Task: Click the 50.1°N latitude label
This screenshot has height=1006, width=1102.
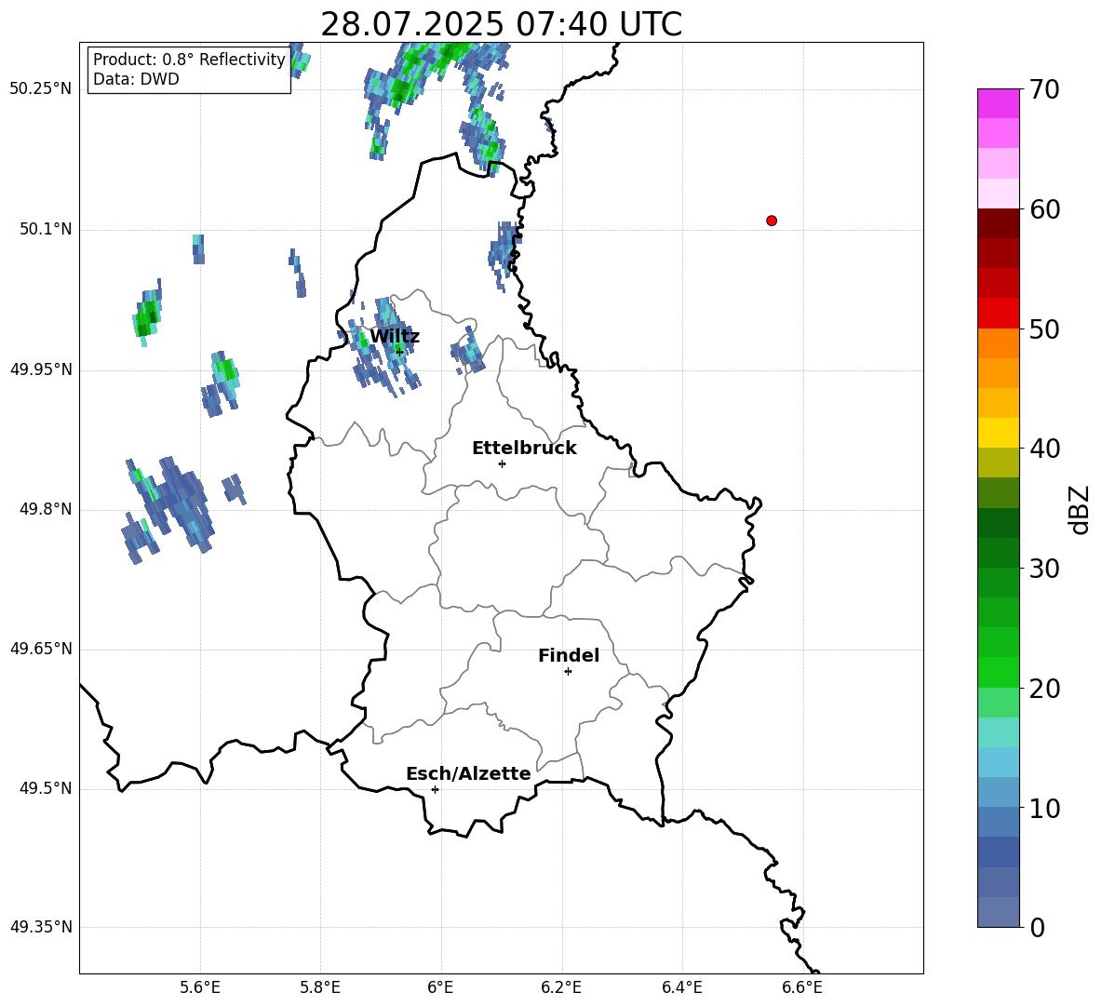Action: [x=46, y=229]
